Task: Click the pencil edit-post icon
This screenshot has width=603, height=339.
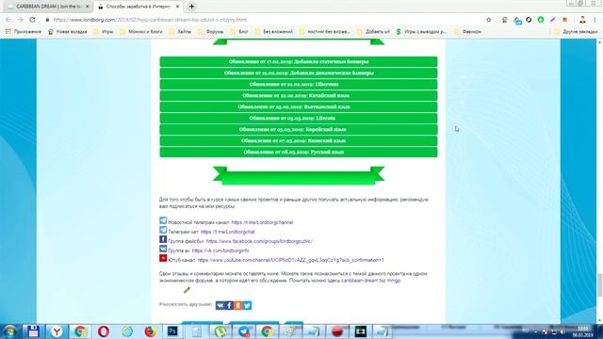Action: pos(187,290)
